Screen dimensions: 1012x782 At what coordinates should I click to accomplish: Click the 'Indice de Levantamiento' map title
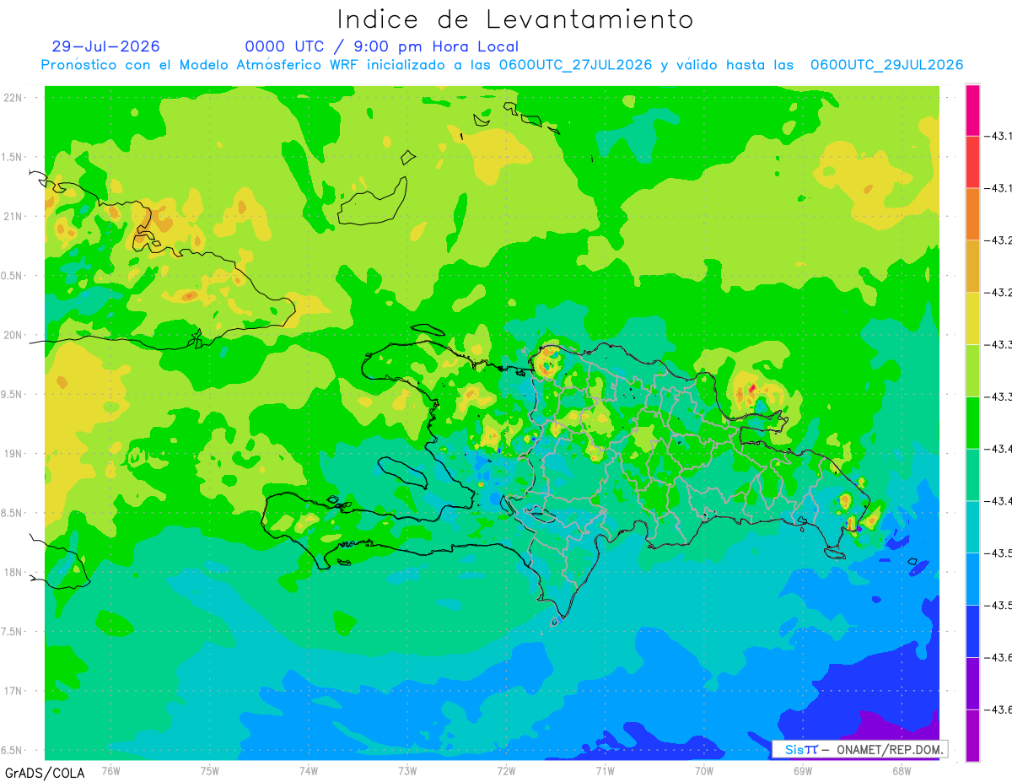click(x=515, y=19)
